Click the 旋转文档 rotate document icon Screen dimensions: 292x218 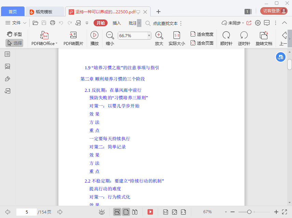tap(264, 35)
